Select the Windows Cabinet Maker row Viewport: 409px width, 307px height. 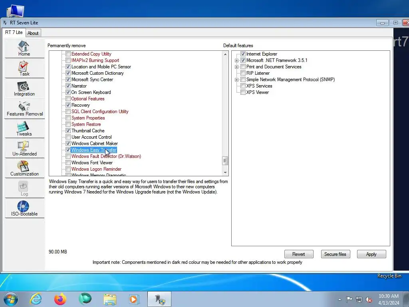point(94,144)
